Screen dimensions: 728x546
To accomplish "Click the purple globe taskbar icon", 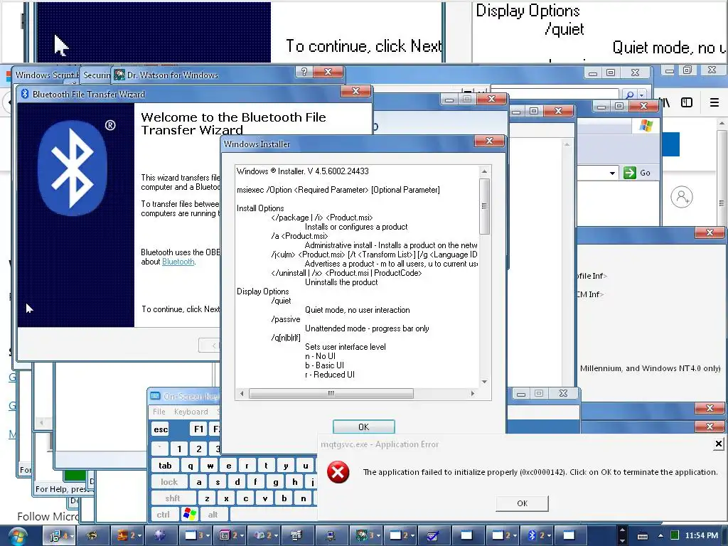I will pyautogui.click(x=160, y=535).
